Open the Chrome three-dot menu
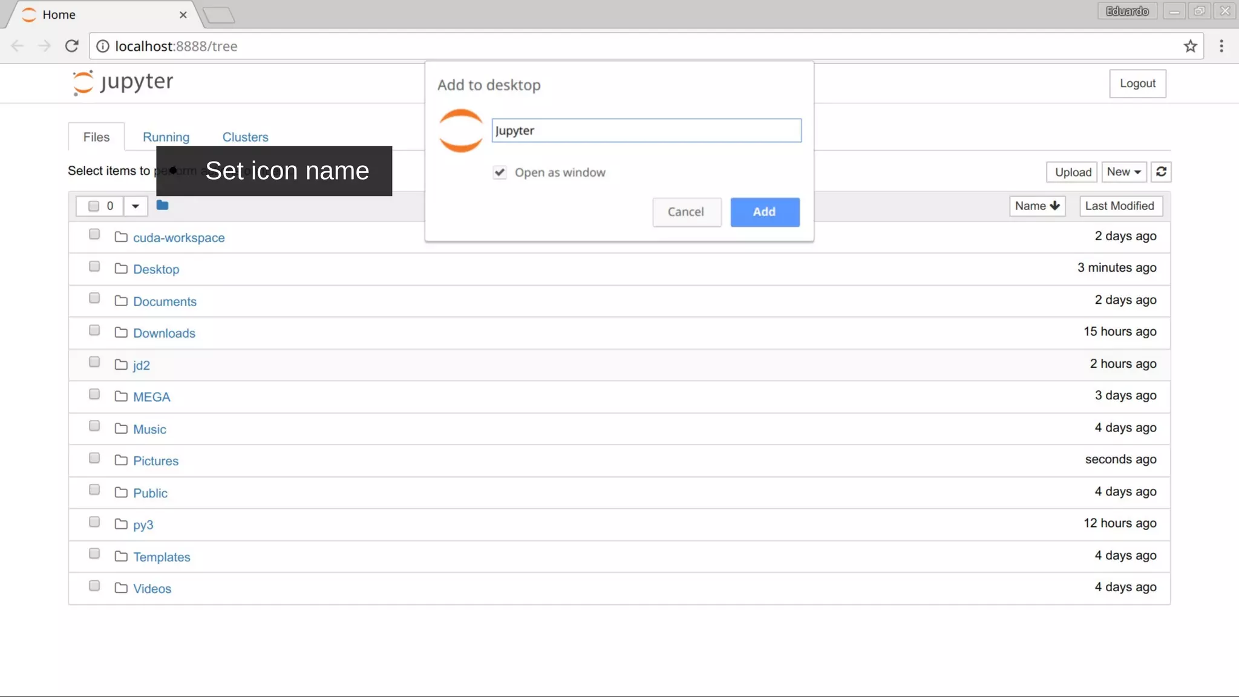Image resolution: width=1239 pixels, height=697 pixels. pyautogui.click(x=1221, y=46)
